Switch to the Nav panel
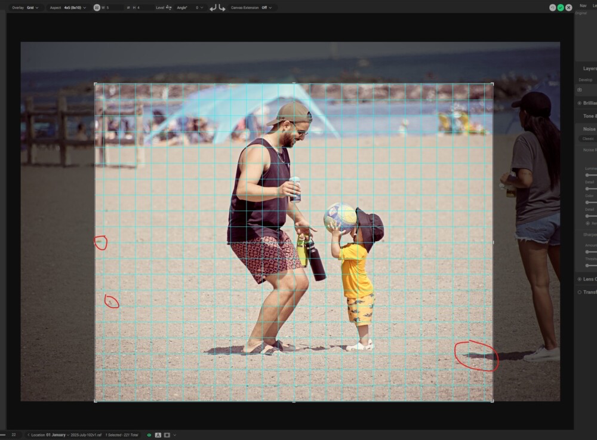 click(x=583, y=5)
